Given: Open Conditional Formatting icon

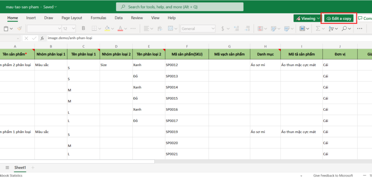Looking at the screenshot, I should coord(260,29).
